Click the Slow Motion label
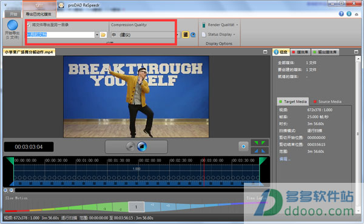This screenshot has width=364, height=224. pos(16,198)
